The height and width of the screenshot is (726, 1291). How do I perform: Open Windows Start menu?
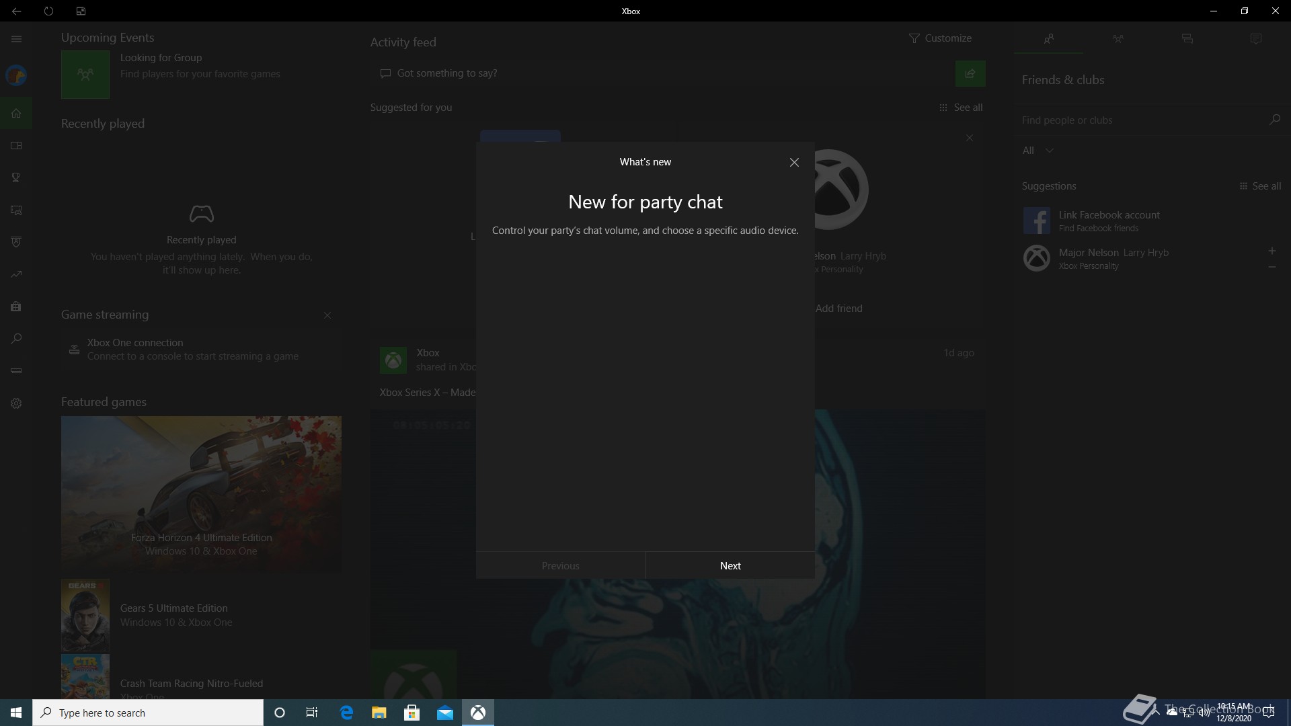(16, 713)
